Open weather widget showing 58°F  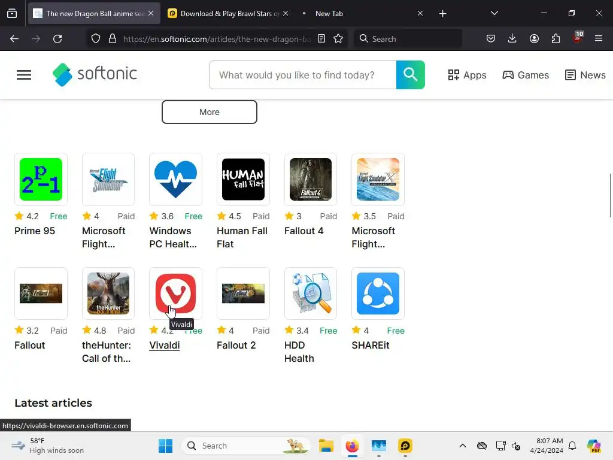(x=48, y=446)
